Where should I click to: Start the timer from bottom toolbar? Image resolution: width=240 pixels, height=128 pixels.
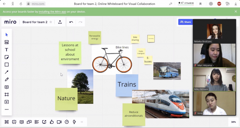(67, 122)
